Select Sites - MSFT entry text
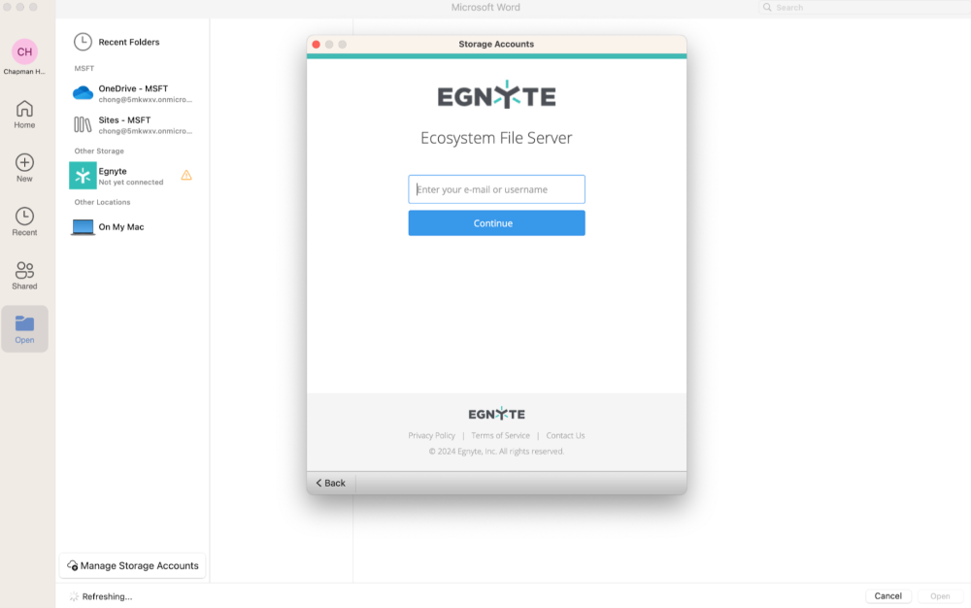 [146, 125]
